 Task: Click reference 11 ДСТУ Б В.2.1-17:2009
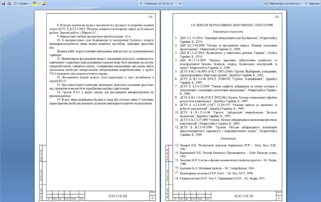click(x=226, y=122)
